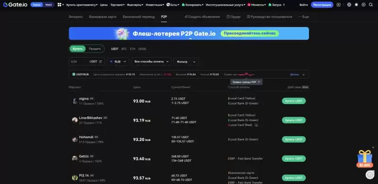378x184 pixels.
Task: Click the chevron after Запуск
Action: (284, 5)
